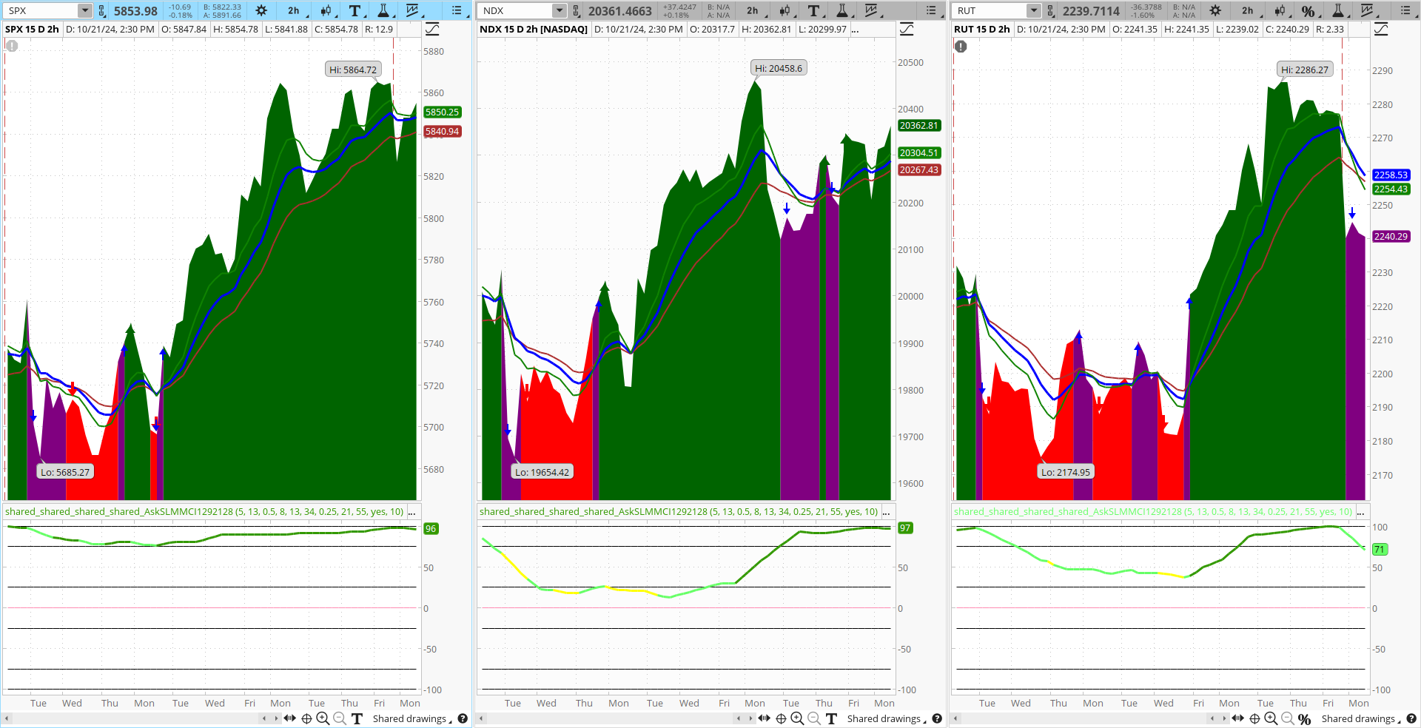Click the right scroll arrow under the NDX chart

coord(749,718)
